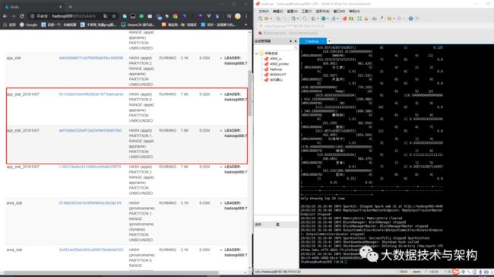The height and width of the screenshot is (277, 494).
Task: Click the globe icon in Xshell toolbar
Action: pyautogui.click(x=323, y=18)
